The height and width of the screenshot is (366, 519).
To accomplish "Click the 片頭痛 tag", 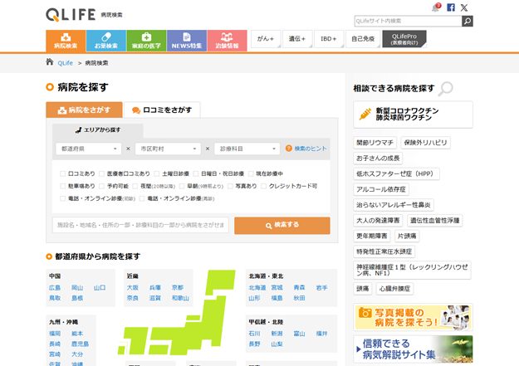I will tap(407, 236).
